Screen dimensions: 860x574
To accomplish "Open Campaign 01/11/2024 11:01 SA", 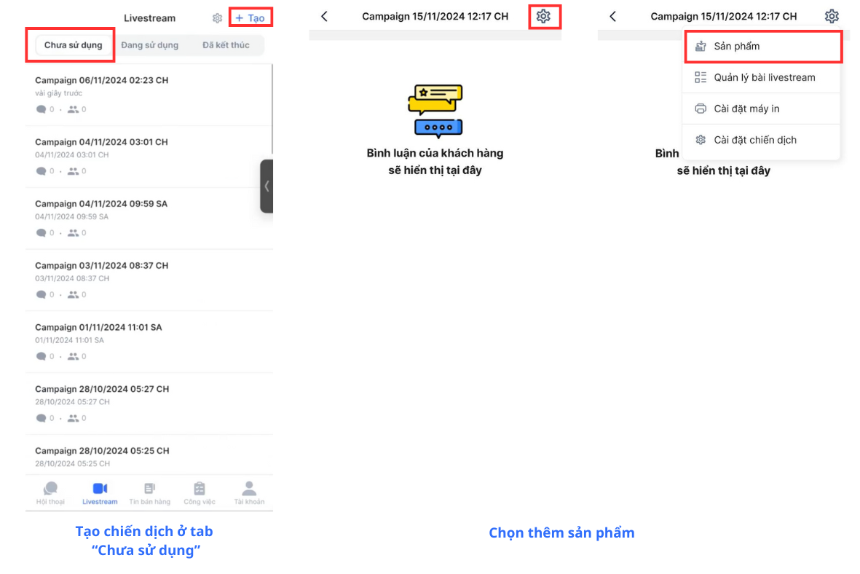I will tap(149, 342).
